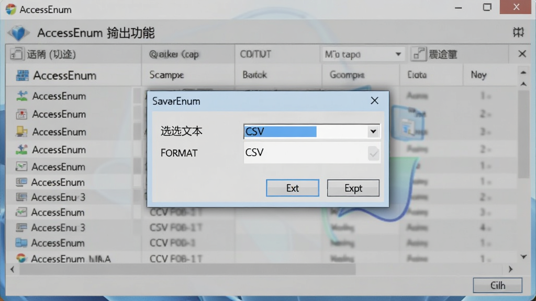Viewport: 536px width, 301px height.
Task: Click the vertical scrollbar thumb
Action: [x=523, y=134]
